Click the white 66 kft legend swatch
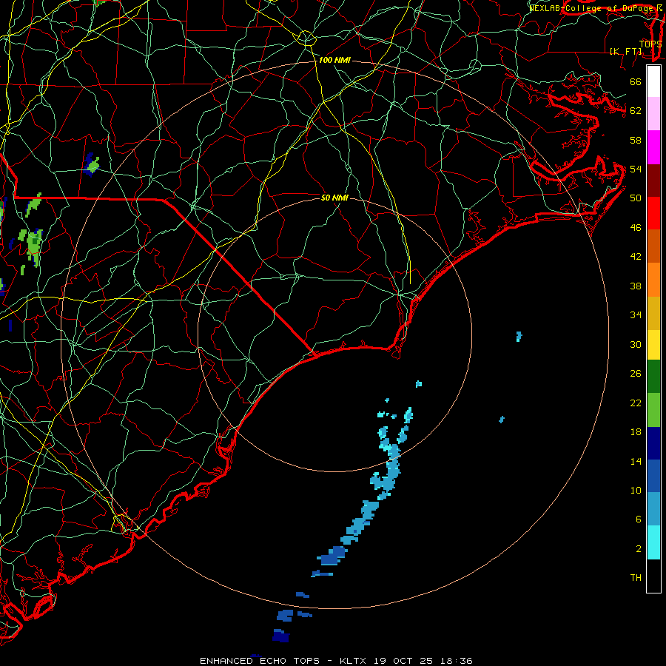This screenshot has height=666, width=666. [653, 81]
